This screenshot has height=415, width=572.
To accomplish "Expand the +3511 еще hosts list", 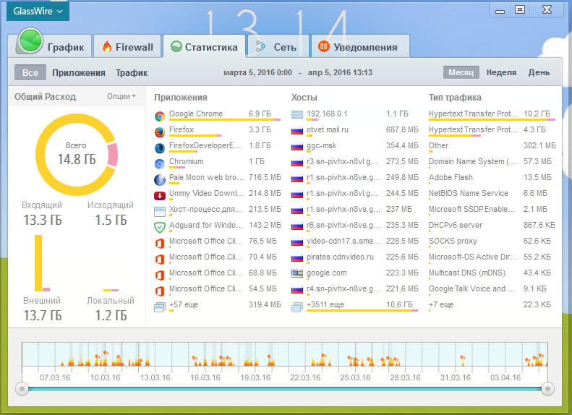I will (325, 304).
